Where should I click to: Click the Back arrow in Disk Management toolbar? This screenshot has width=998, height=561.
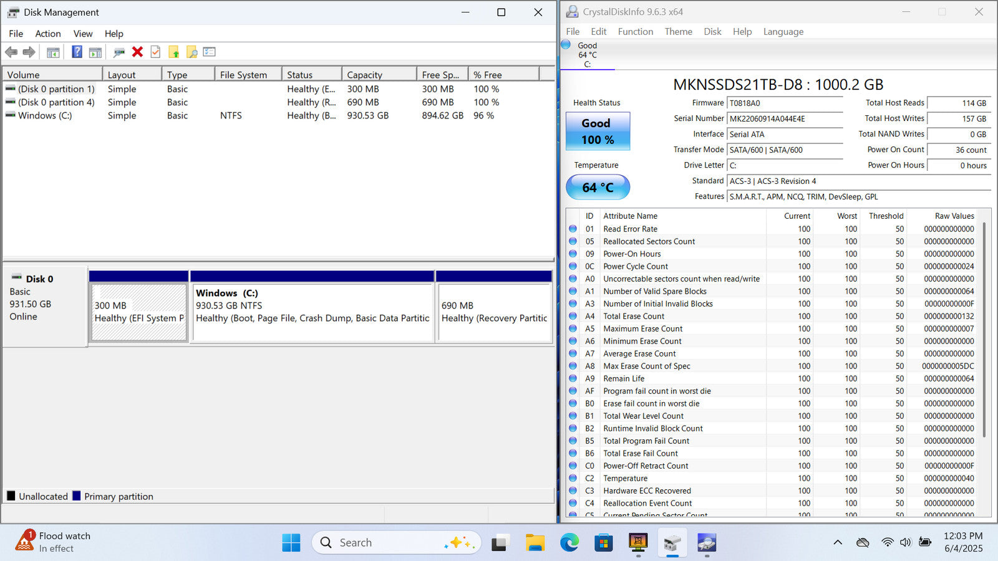(11, 52)
